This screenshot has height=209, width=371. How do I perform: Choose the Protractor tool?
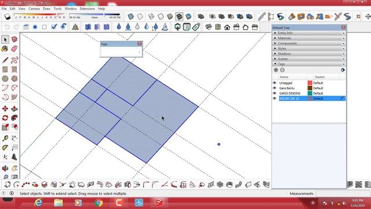5,147
